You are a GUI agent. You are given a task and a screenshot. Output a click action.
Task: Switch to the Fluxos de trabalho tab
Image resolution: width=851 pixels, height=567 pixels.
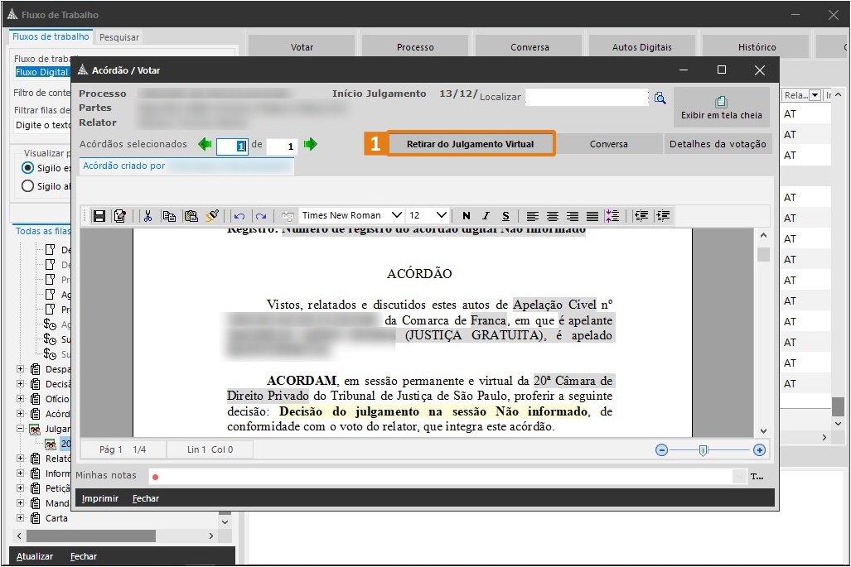point(51,37)
